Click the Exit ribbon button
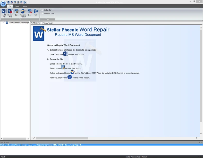This screenshot has height=158, width=203. coord(36,12)
